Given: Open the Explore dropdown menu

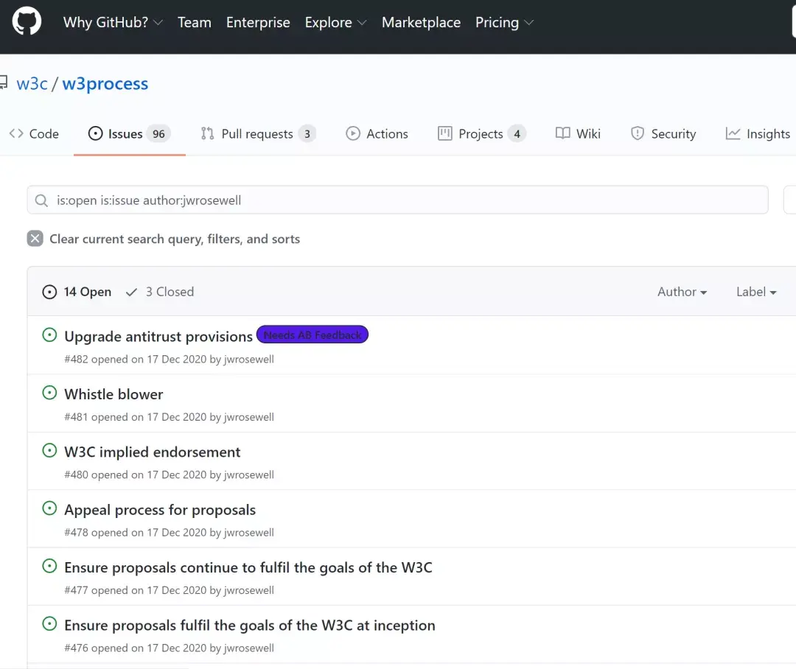Looking at the screenshot, I should 335,22.
